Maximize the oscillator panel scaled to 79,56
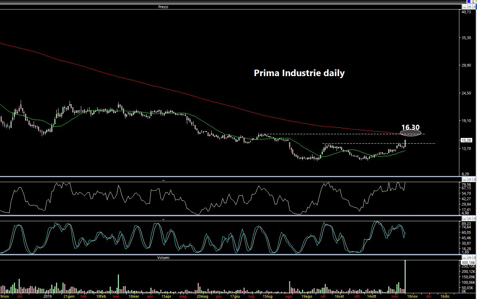This screenshot has height=299, width=477. point(469,179)
